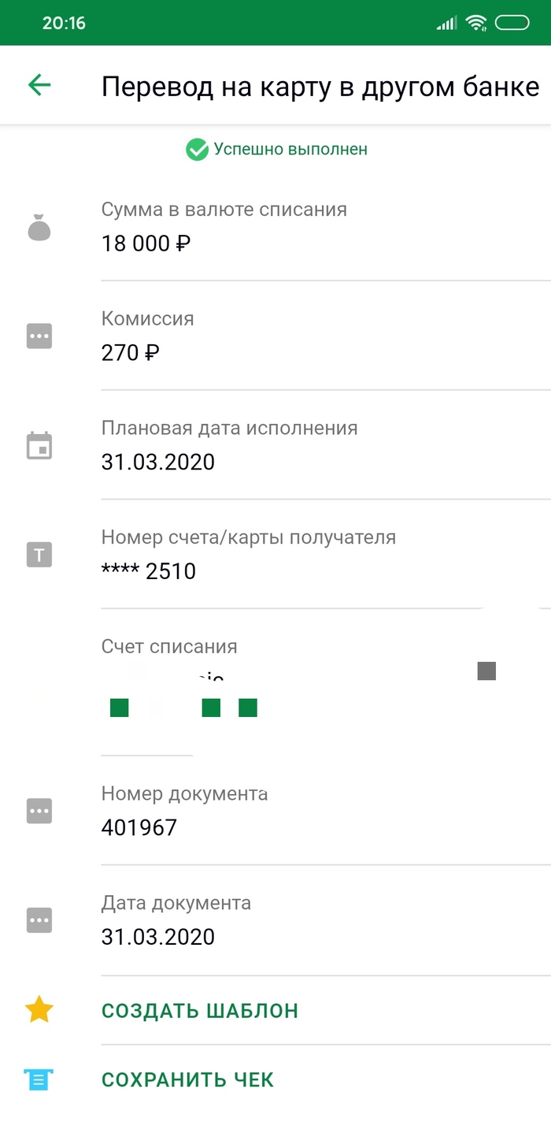The width and height of the screenshot is (551, 1148).
Task: Tap the green success checkmark icon
Action: [x=197, y=149]
